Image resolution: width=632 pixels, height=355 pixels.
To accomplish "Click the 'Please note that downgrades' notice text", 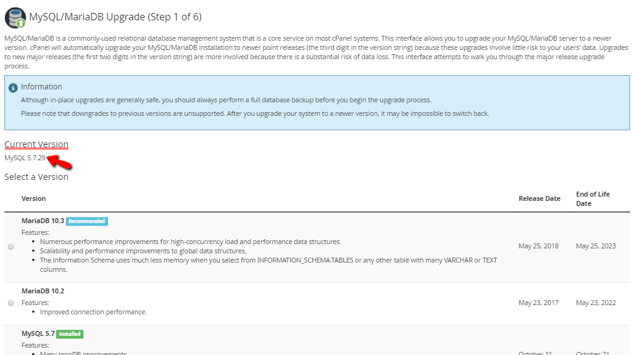I will pyautogui.click(x=255, y=114).
